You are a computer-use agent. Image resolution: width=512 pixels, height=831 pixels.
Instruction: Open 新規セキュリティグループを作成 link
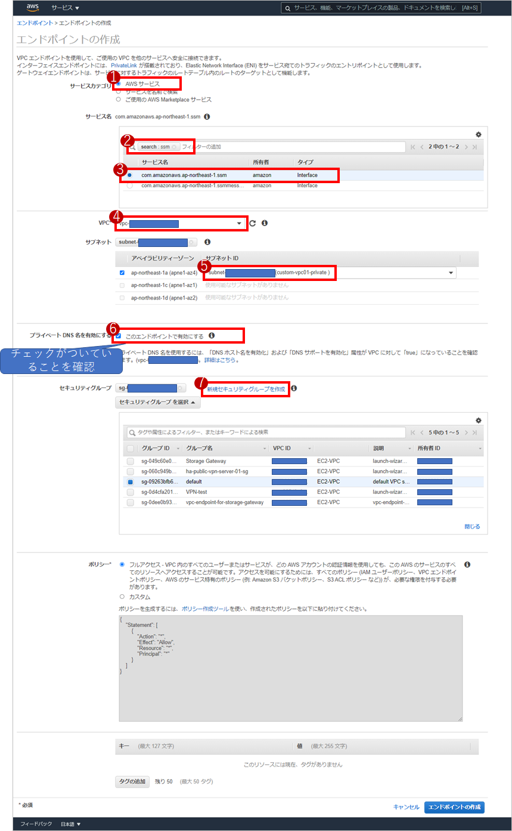point(246,389)
